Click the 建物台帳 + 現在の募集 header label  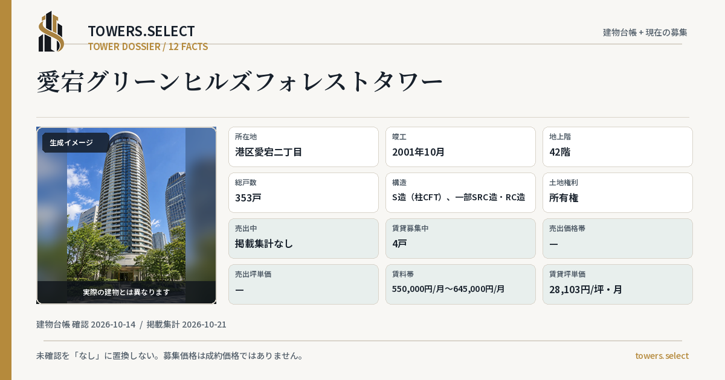[645, 33]
